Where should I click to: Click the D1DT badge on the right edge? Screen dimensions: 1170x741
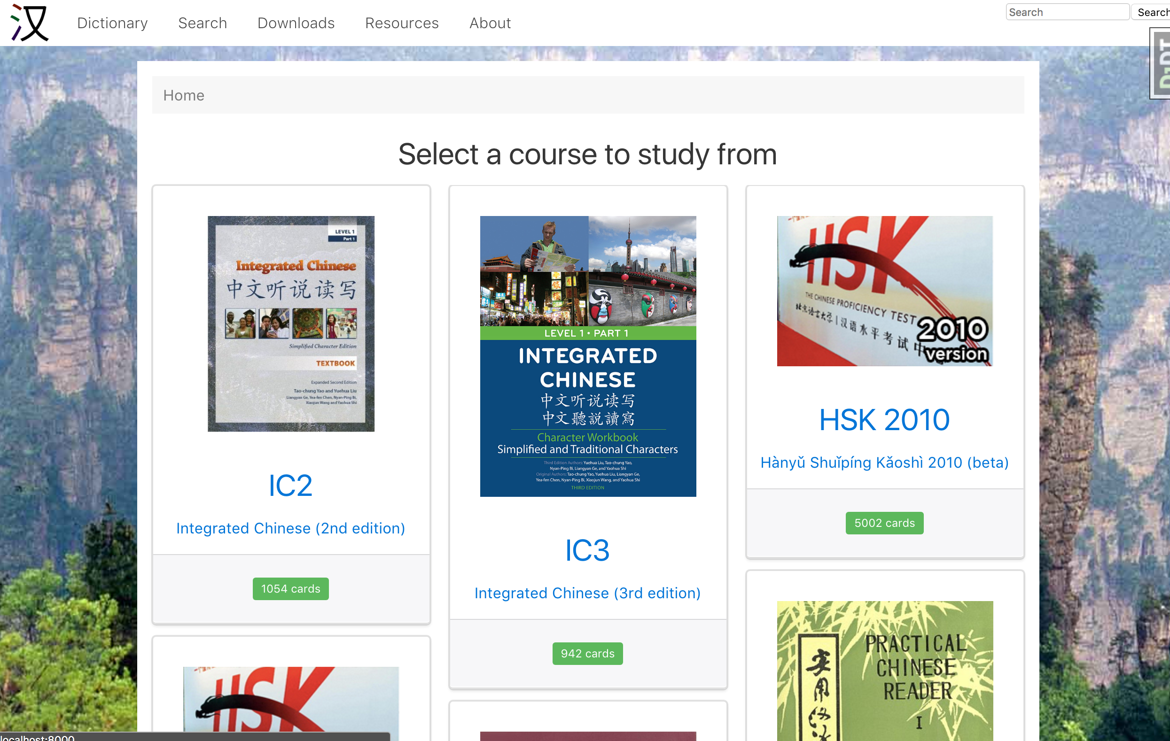click(1162, 62)
